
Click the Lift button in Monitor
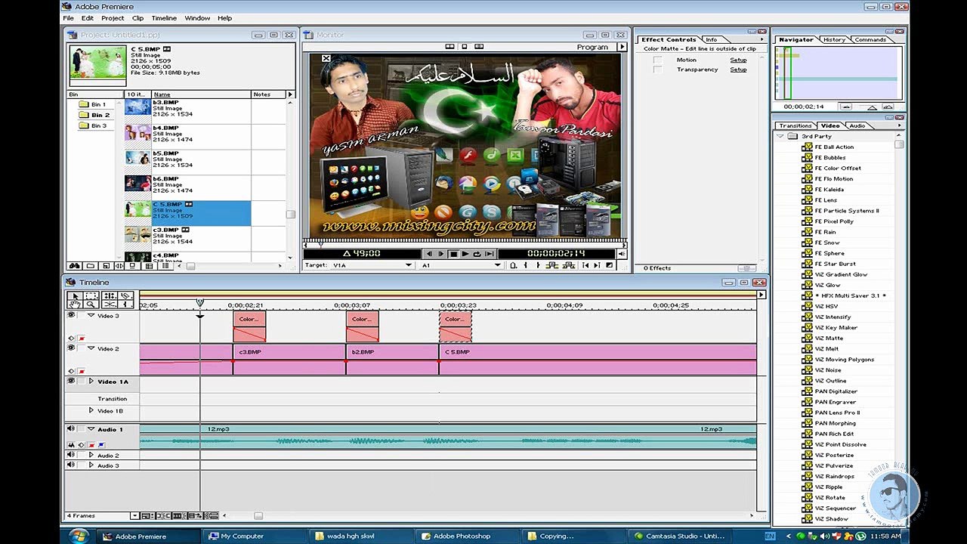pyautogui.click(x=551, y=265)
